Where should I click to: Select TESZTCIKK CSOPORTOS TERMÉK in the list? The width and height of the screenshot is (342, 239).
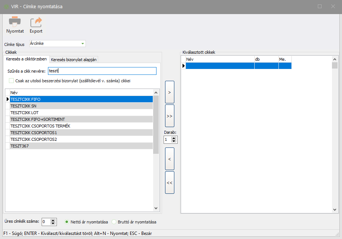[x=81, y=126]
